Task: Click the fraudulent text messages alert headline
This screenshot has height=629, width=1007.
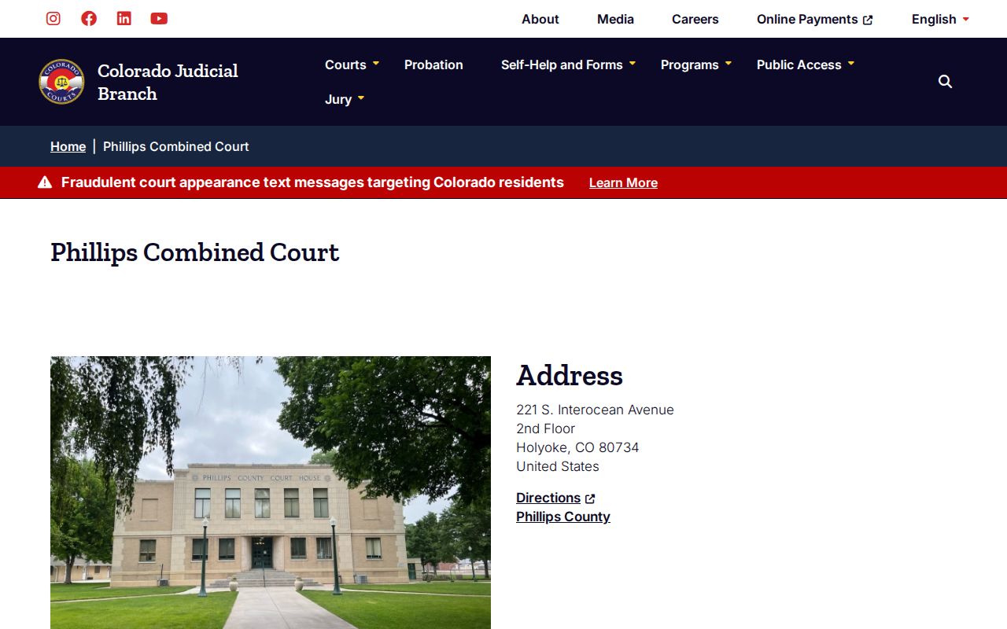Action: pos(312,182)
